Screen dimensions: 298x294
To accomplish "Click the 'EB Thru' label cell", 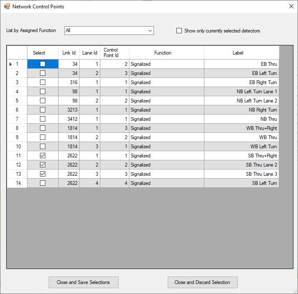I will (x=242, y=64).
